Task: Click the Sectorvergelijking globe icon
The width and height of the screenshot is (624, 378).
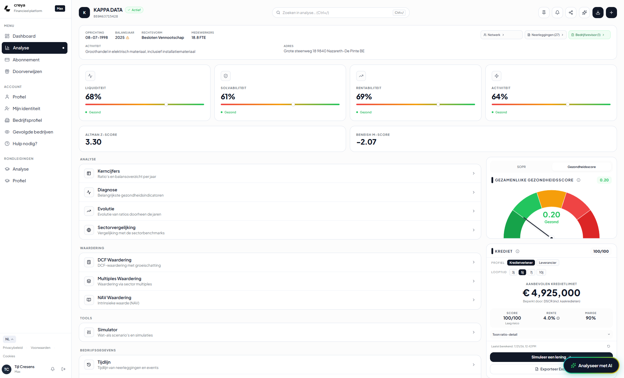Action: pos(89,230)
